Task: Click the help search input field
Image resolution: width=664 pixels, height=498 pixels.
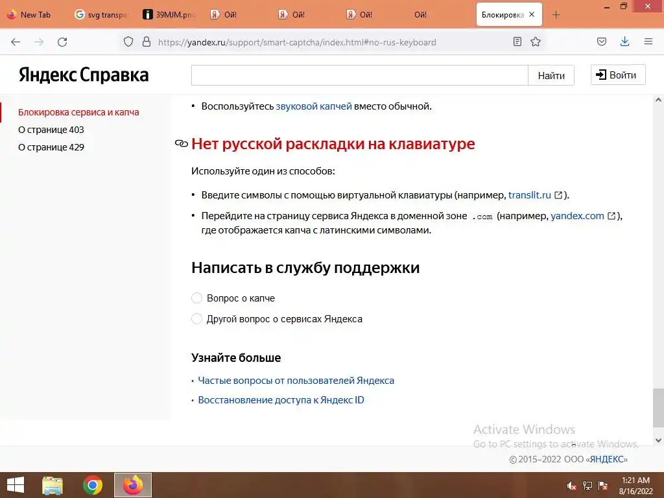Action: 359,75
